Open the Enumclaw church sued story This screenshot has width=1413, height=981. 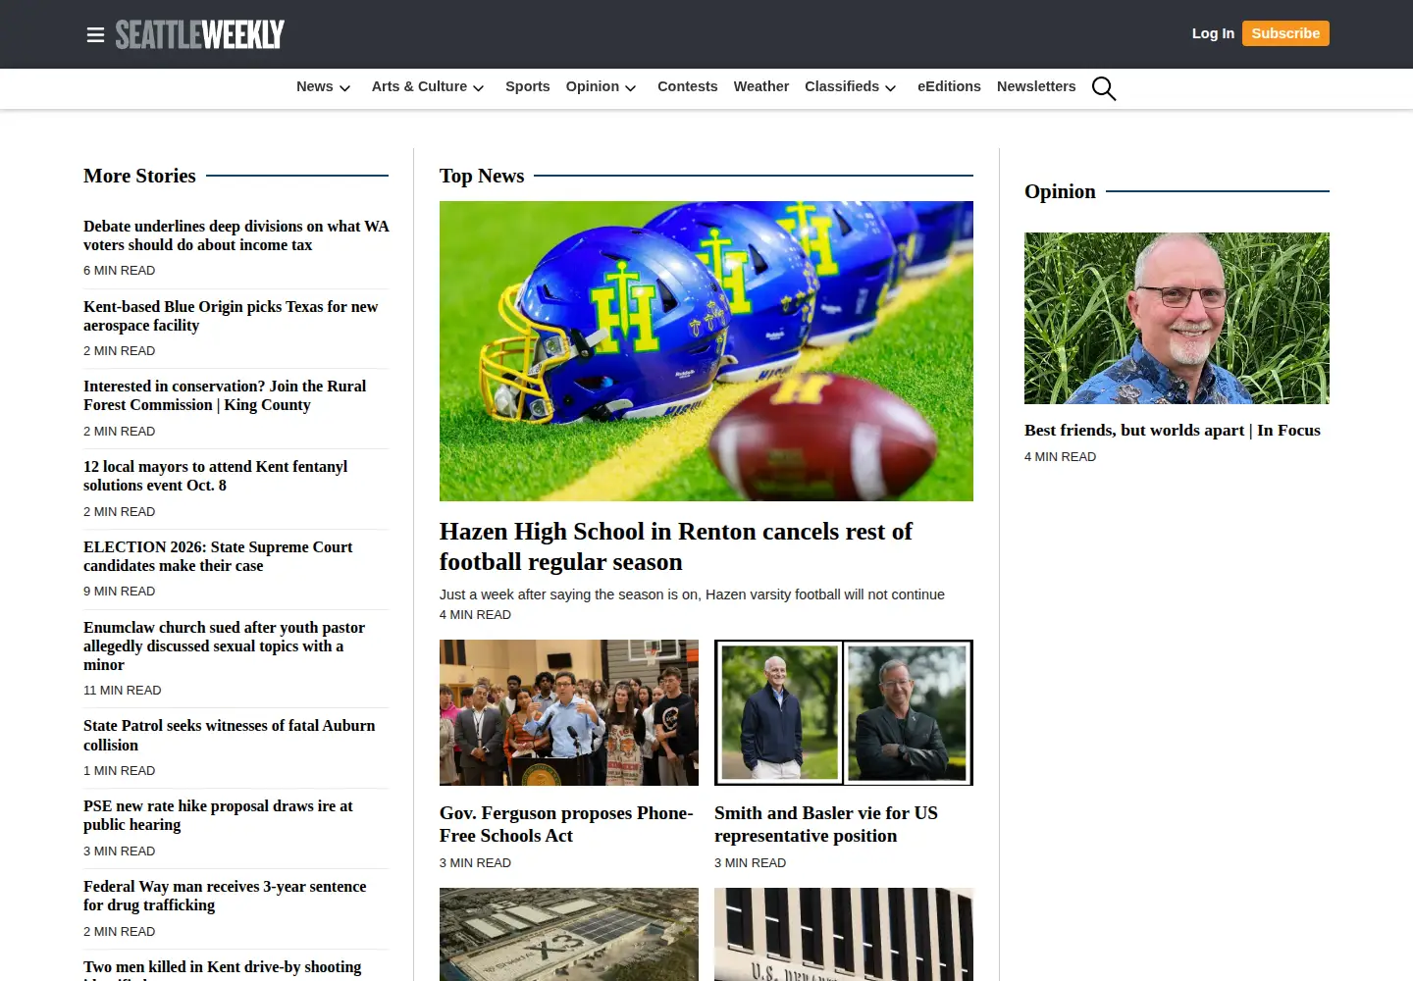(x=225, y=645)
